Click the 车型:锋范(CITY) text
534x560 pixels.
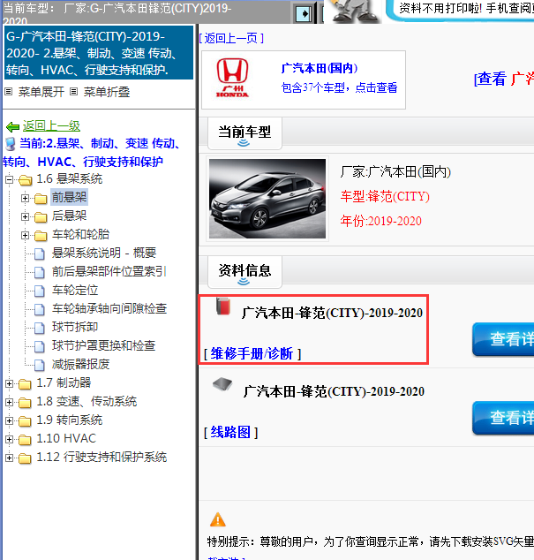[385, 196]
